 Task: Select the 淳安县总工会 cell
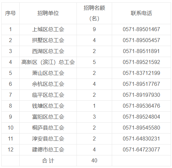48,139
